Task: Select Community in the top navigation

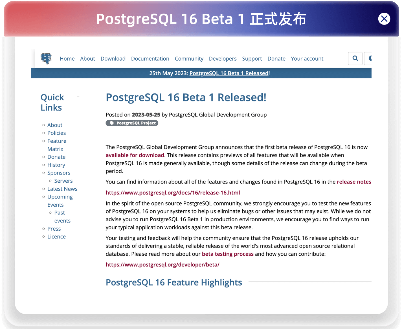Action: tap(189, 59)
